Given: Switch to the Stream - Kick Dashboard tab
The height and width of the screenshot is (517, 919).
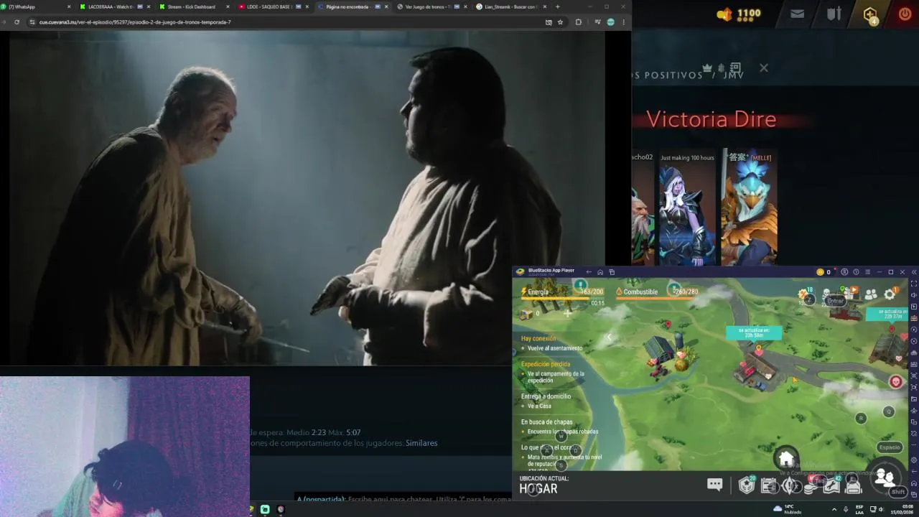Looking at the screenshot, I should pyautogui.click(x=194, y=6).
